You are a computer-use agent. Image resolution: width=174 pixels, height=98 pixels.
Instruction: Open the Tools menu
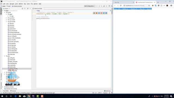click(x=28, y=4)
